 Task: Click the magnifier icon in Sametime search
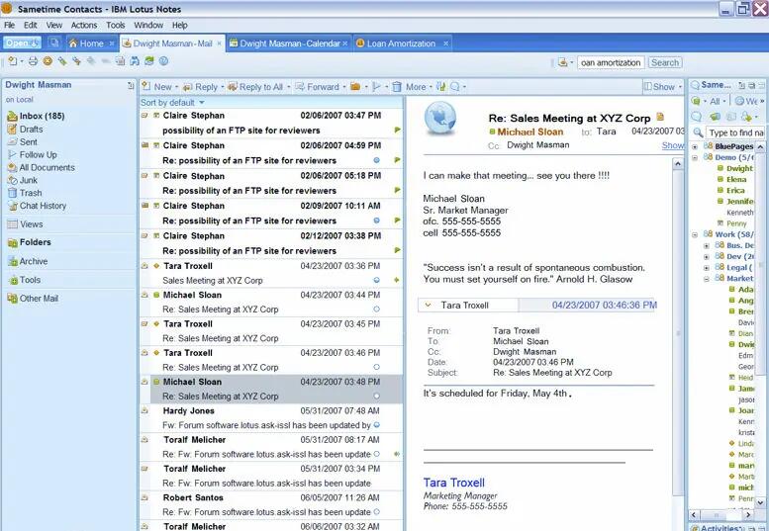click(x=698, y=133)
